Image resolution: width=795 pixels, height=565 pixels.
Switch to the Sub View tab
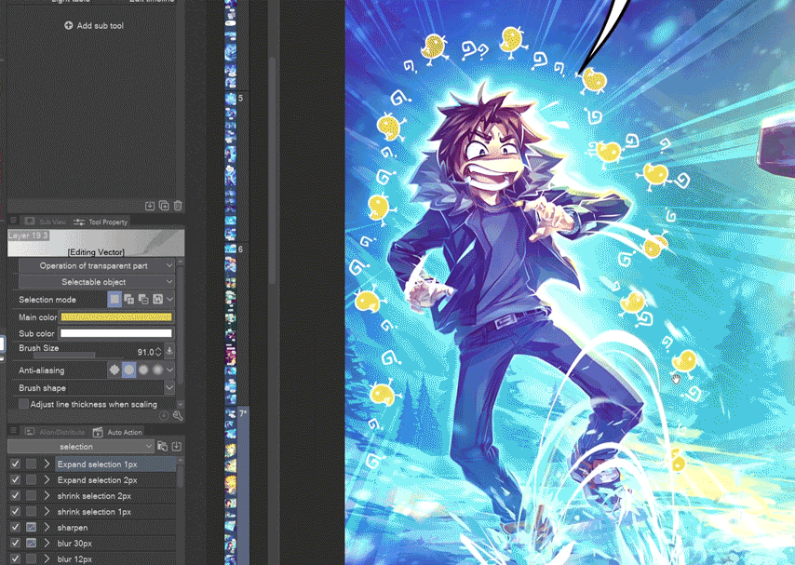point(46,222)
